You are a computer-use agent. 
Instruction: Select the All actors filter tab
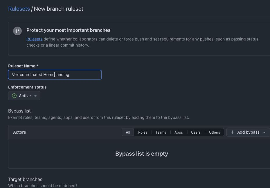(x=128, y=132)
